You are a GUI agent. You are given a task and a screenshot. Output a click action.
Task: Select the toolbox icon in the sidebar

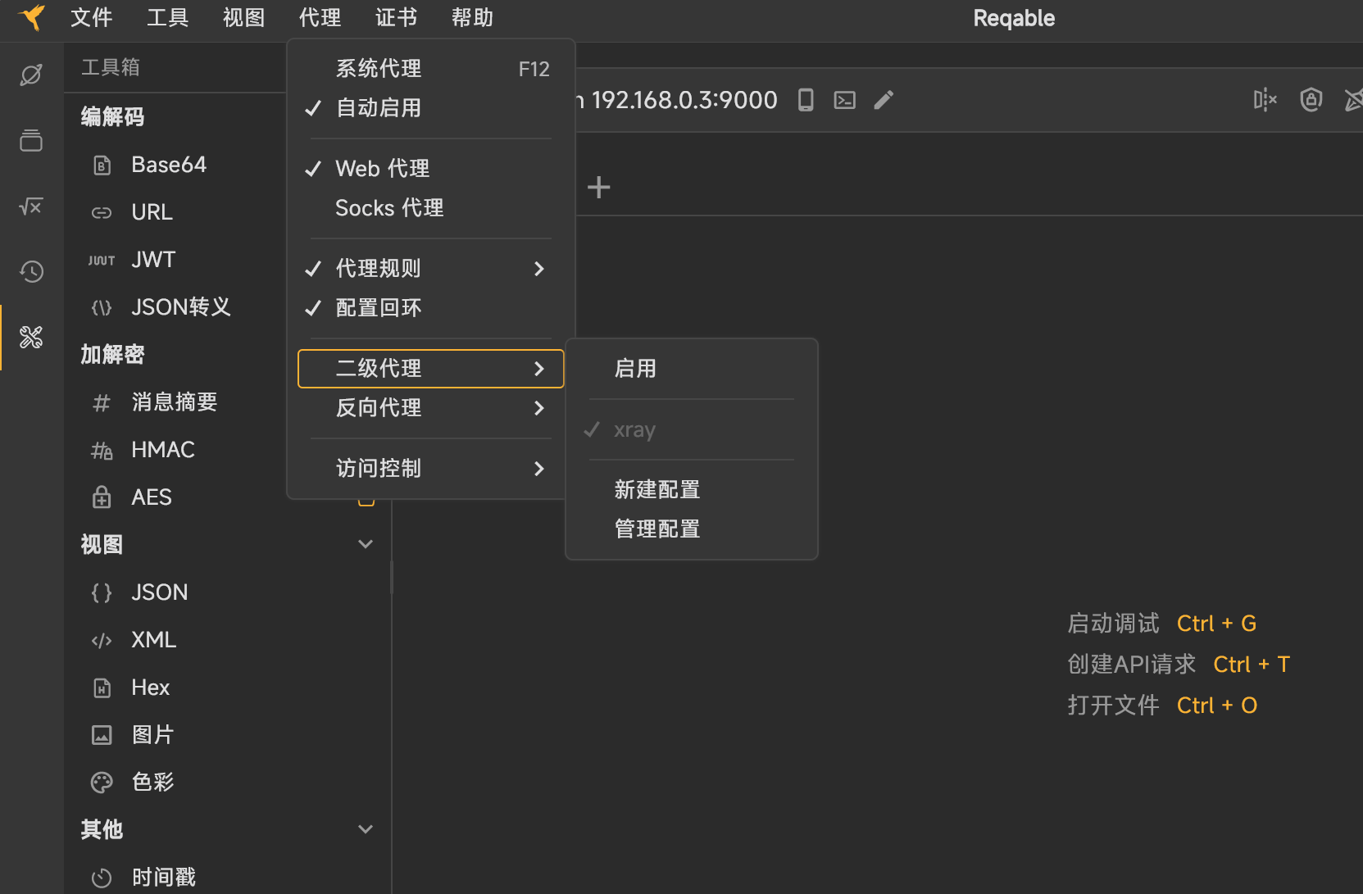(x=30, y=337)
